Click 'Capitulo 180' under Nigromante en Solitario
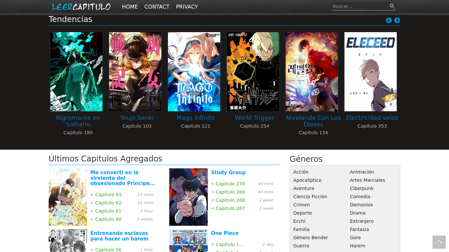The width and height of the screenshot is (449, 252). pos(78,133)
